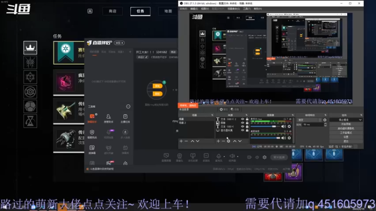Toggle visibility of 文本 (GDI+) 2 source
The image size is (376, 211).
pyautogui.click(x=243, y=119)
